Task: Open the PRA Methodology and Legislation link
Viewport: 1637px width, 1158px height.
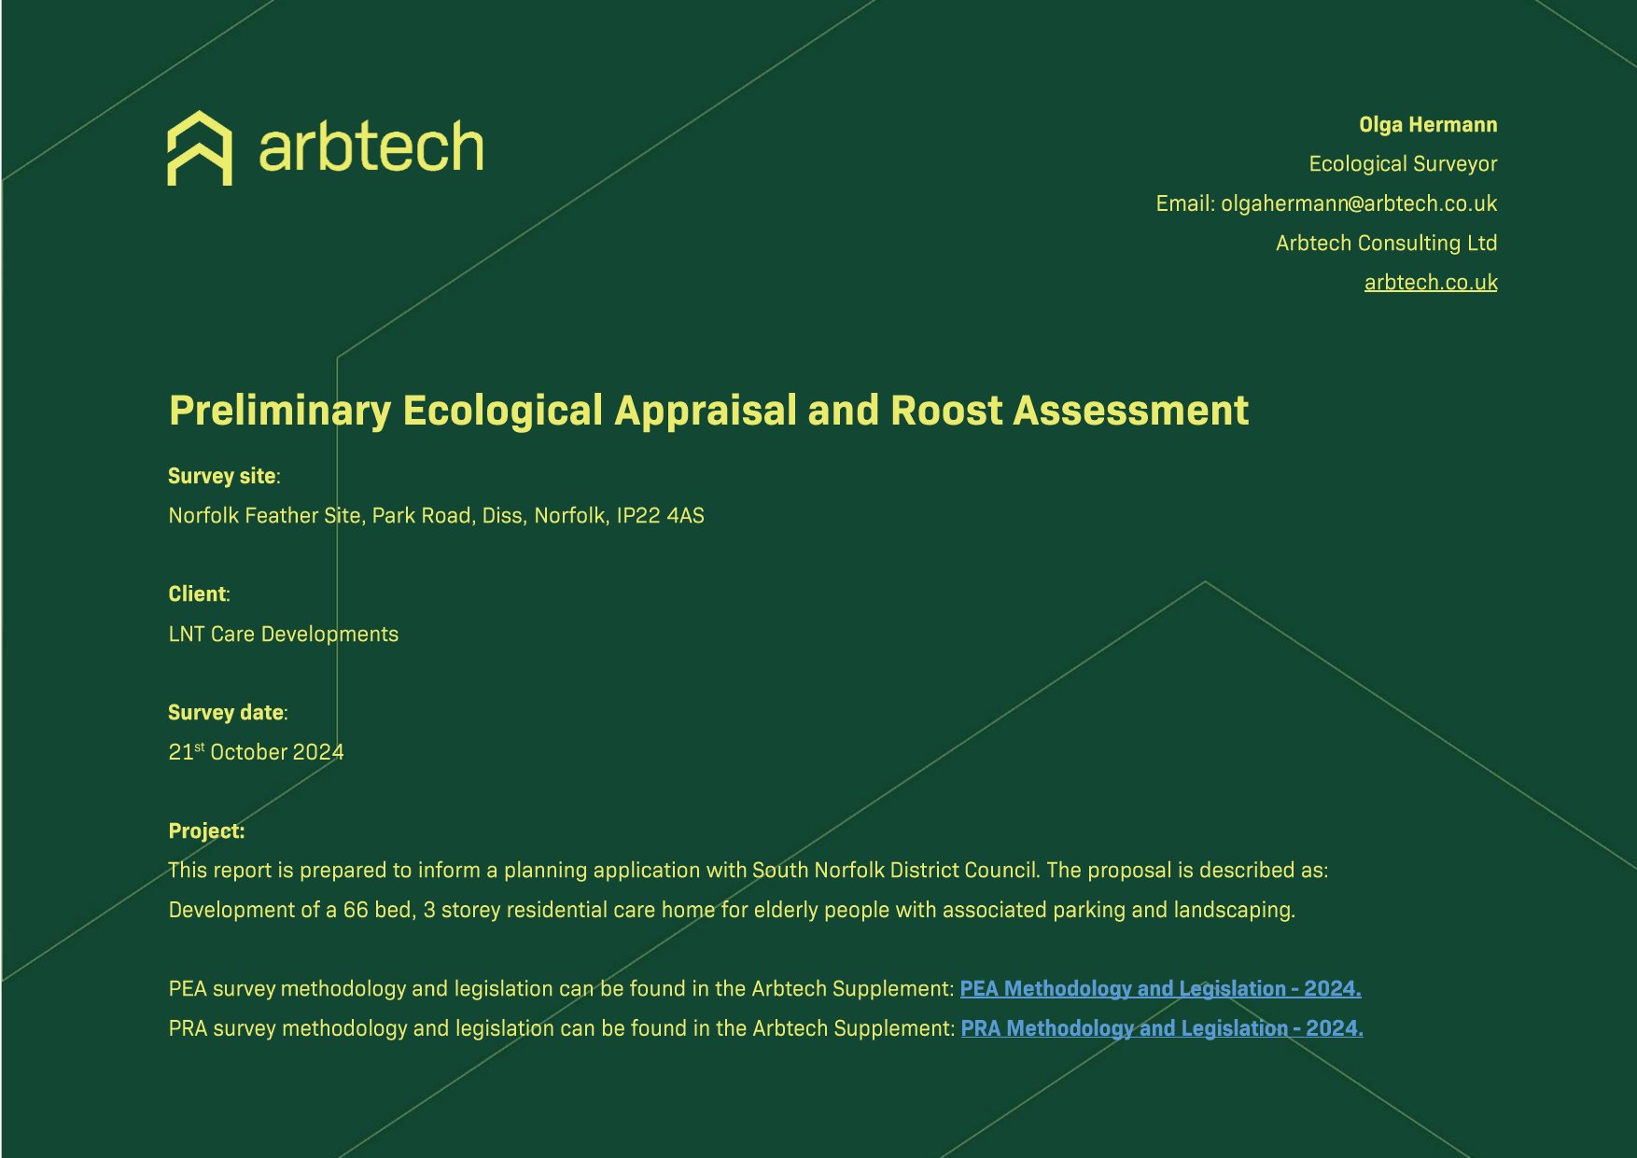Action: coord(1161,1028)
